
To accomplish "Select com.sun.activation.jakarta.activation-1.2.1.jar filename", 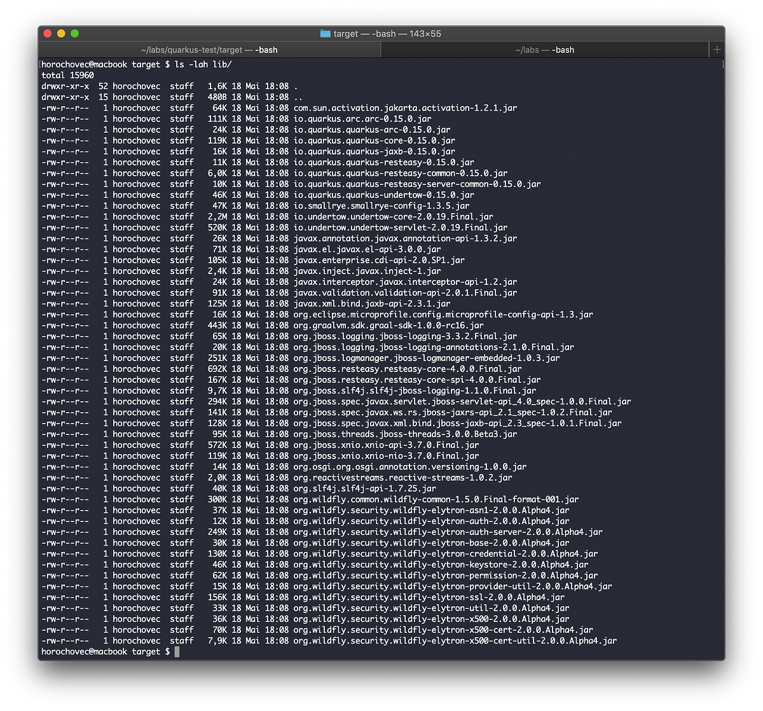I will tap(405, 107).
